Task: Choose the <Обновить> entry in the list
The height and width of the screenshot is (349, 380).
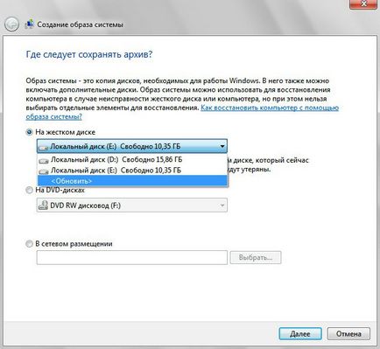Action: click(132, 181)
